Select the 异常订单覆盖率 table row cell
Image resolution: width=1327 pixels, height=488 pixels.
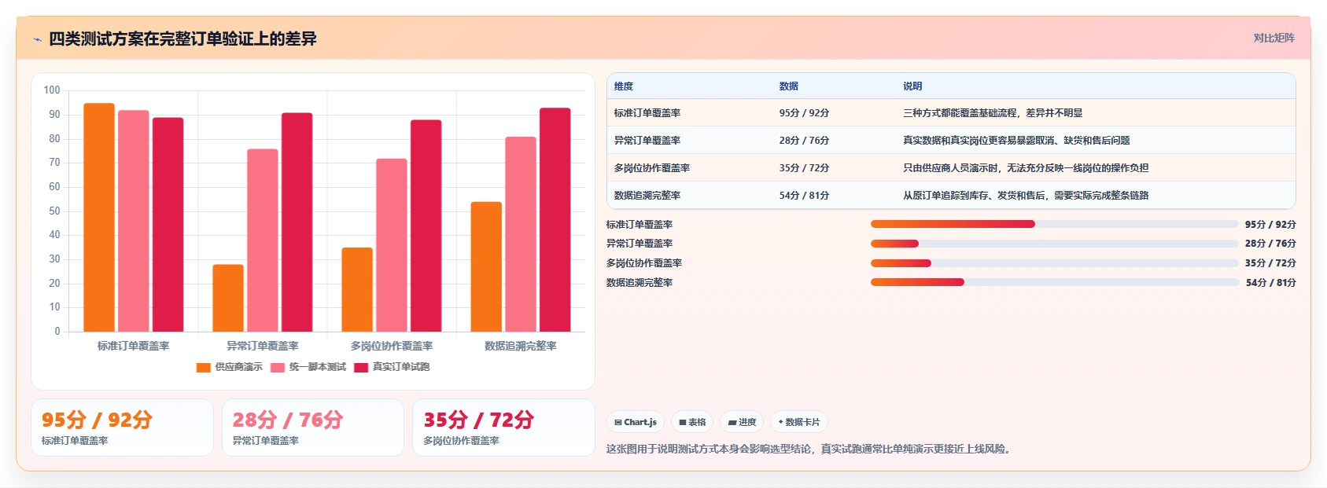647,141
